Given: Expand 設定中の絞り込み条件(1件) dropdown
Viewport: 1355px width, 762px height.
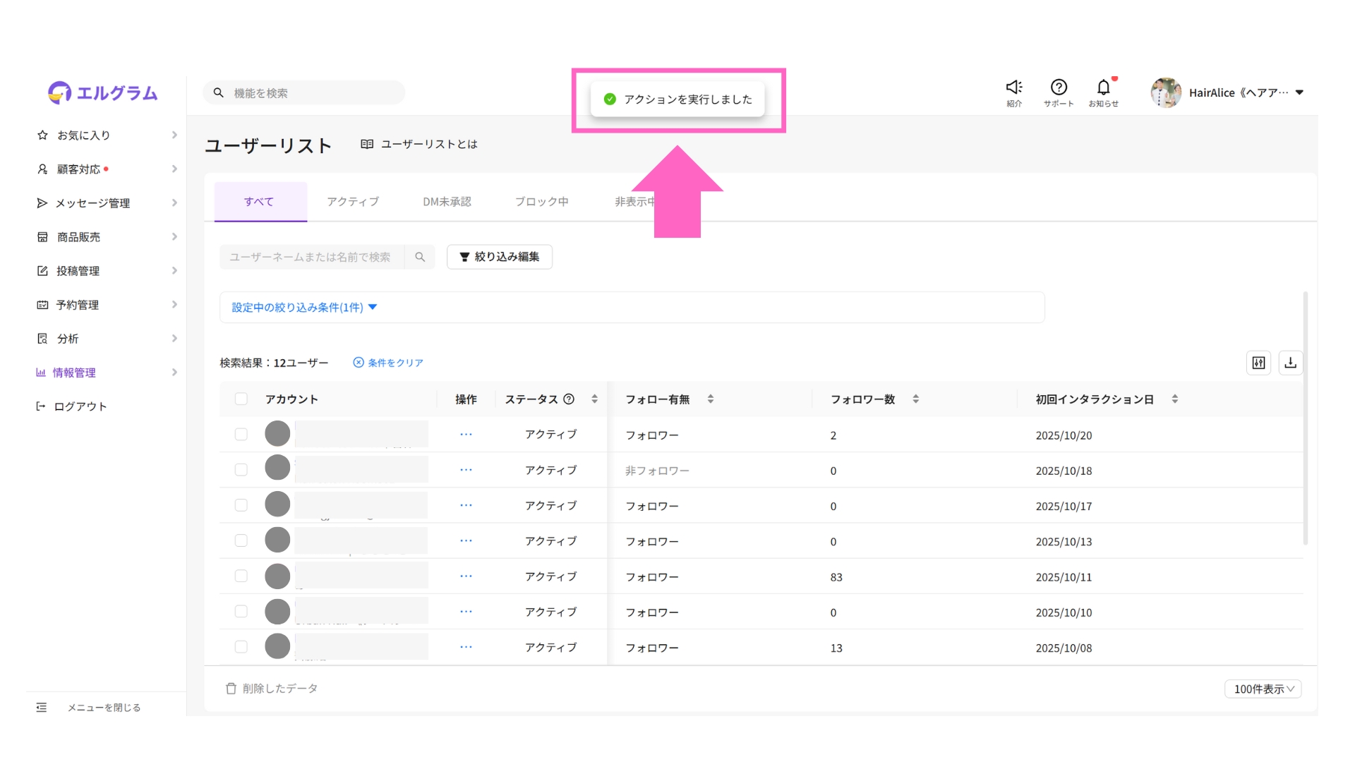Looking at the screenshot, I should [305, 308].
